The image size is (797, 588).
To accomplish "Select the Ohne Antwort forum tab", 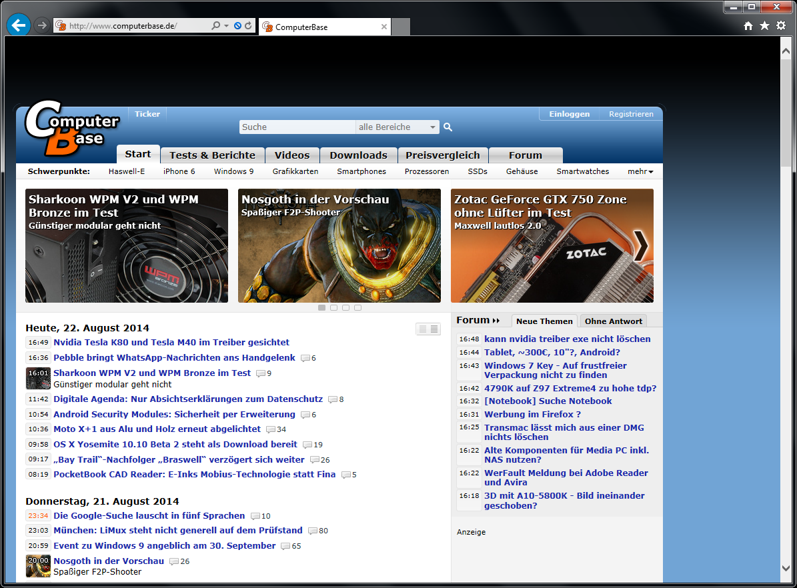I will pyautogui.click(x=614, y=321).
